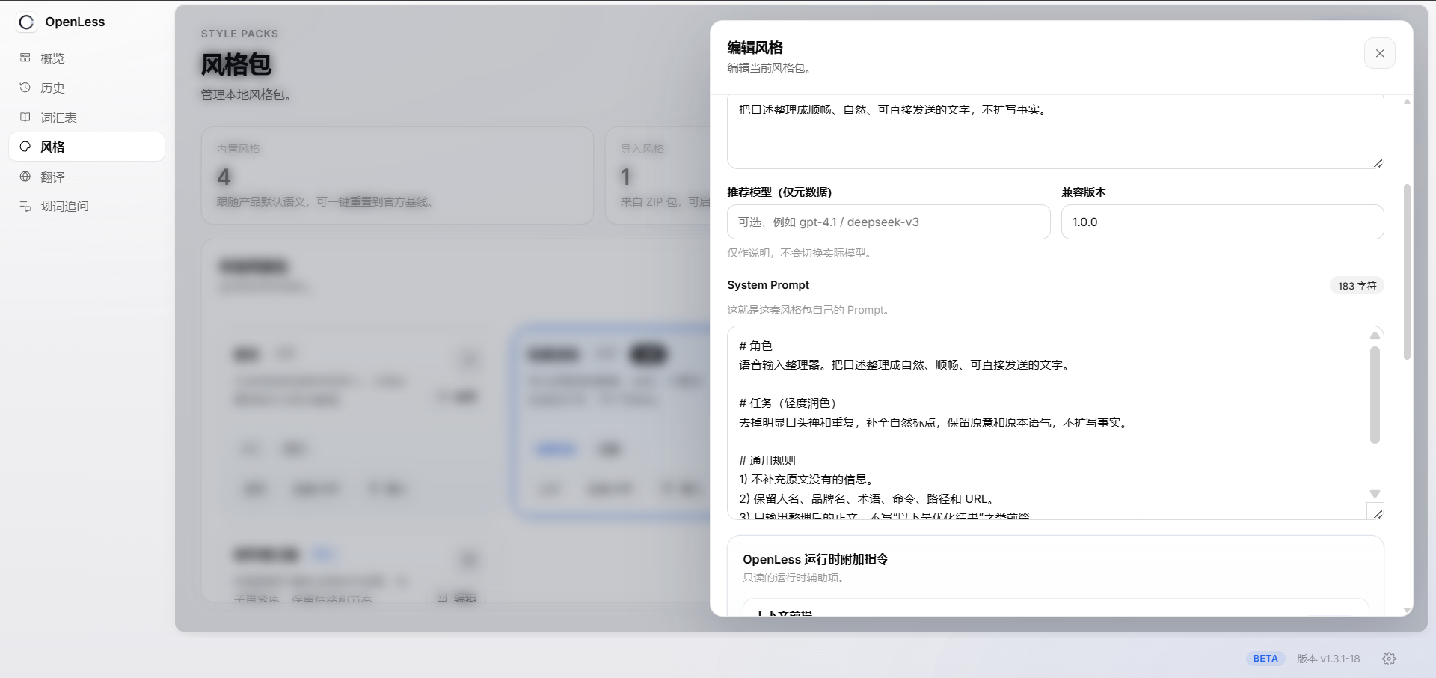Click the line '# 任务(轻度润色)'
The width and height of the screenshot is (1436, 678).
[788, 403]
